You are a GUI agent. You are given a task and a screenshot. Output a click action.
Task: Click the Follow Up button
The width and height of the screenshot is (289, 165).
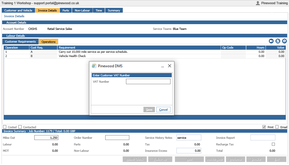point(160,159)
